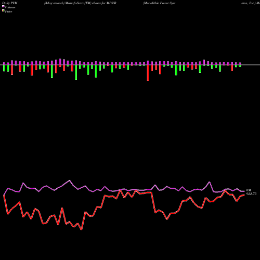Click the magenta Volume legend swatch
The width and height of the screenshot is (260, 260).
(3, 7)
